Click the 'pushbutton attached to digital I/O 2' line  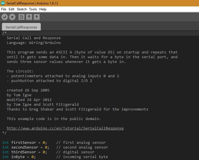[x=49, y=81]
